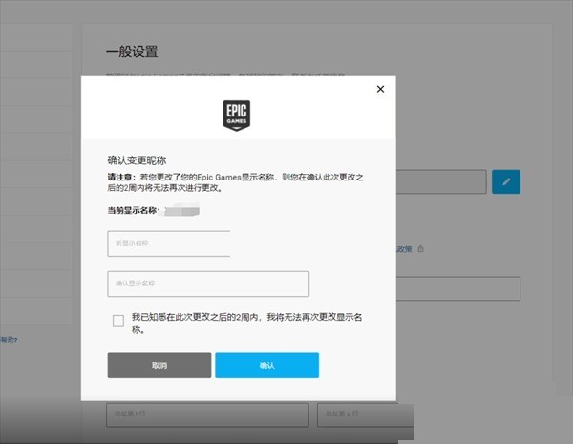
Task: Tick the 2-week restriction acknowledgment checkbox
Action: [118, 321]
